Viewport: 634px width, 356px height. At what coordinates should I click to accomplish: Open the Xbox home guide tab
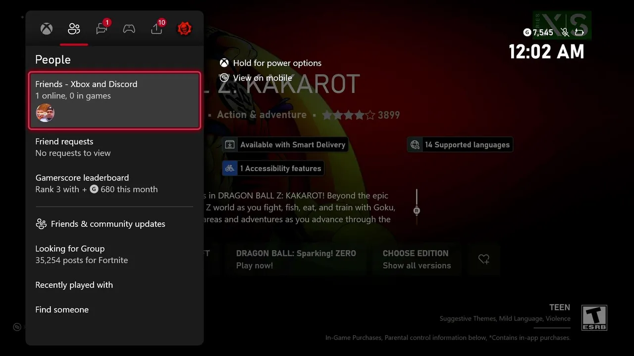(x=47, y=29)
